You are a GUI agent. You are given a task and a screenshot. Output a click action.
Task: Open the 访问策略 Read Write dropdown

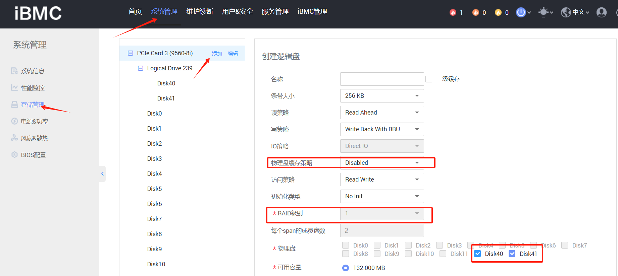tap(382, 180)
